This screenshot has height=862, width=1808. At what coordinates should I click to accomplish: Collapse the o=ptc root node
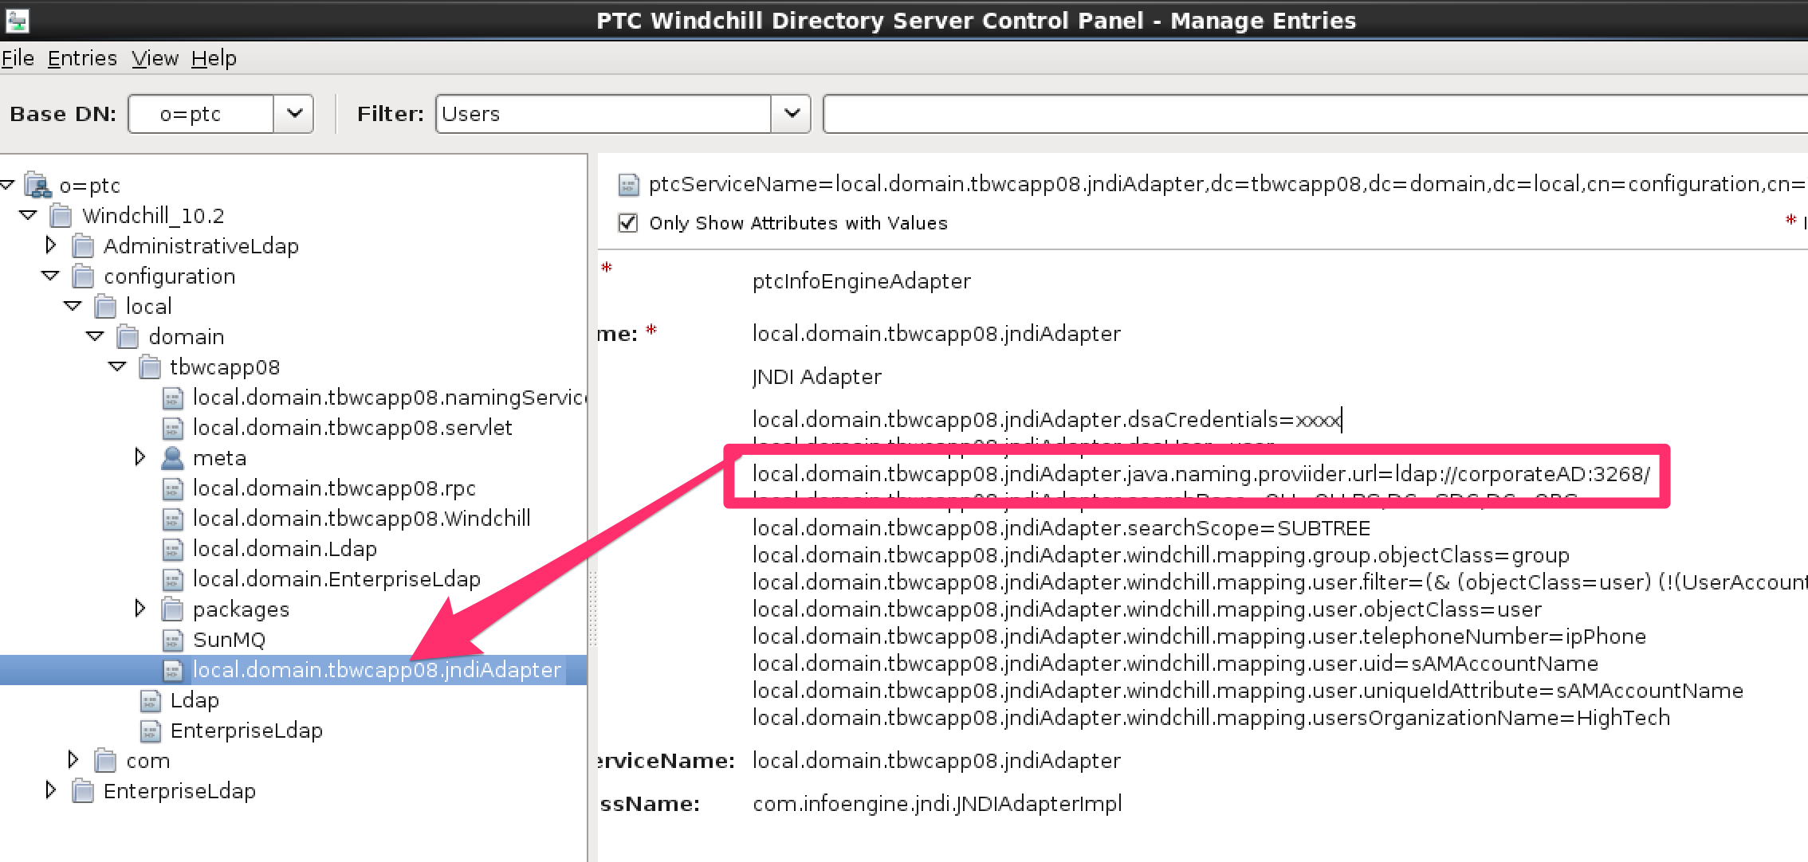coord(7,185)
